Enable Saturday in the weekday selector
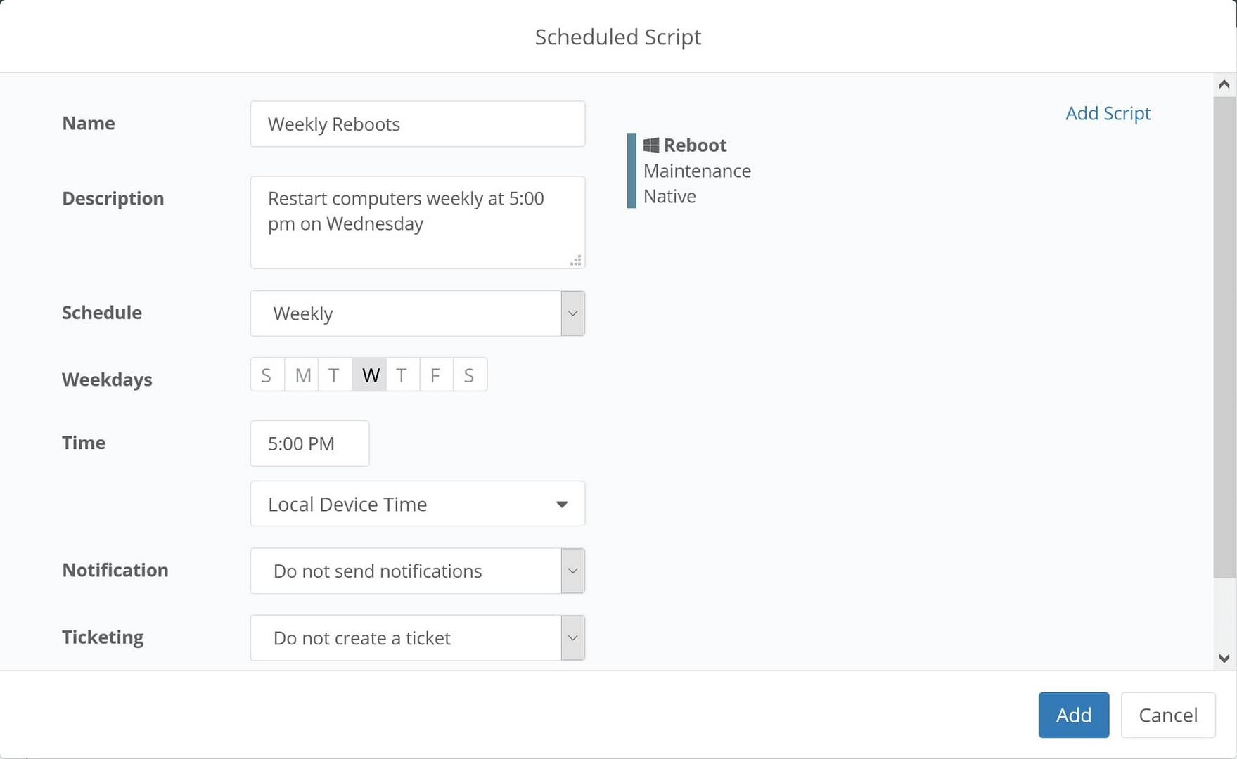 (469, 375)
